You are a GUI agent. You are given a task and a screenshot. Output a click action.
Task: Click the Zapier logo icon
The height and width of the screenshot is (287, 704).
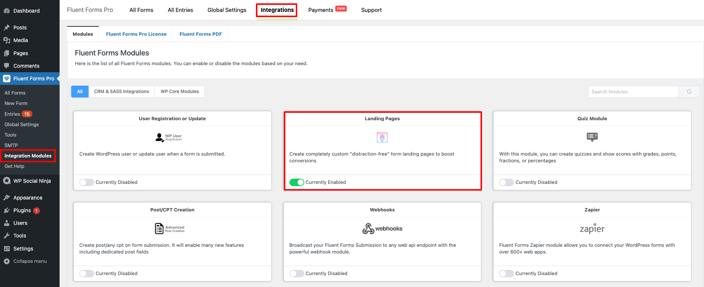click(x=592, y=228)
